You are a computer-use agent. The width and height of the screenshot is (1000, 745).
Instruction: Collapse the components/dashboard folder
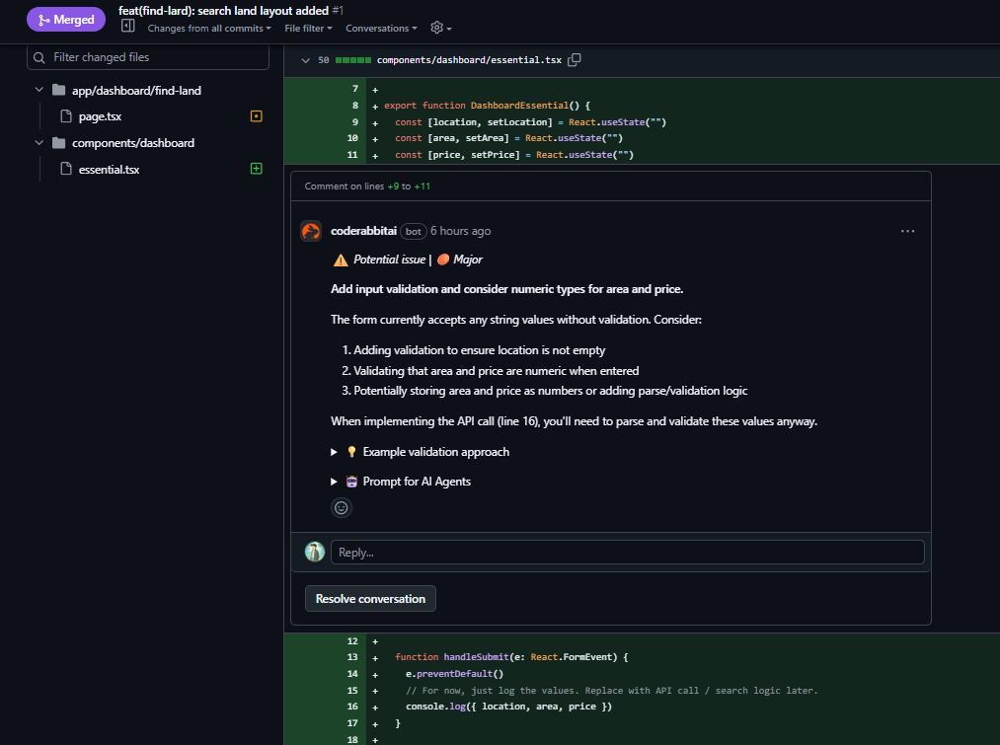click(x=38, y=142)
